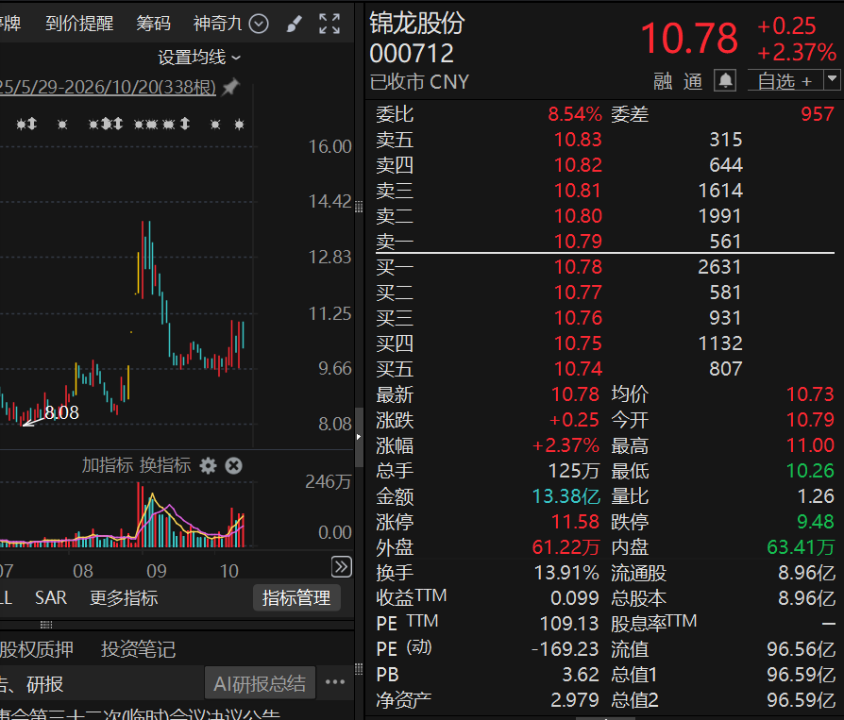This screenshot has height=720, width=844.
Task: Click the 最低 value 10.26
Action: coord(810,472)
